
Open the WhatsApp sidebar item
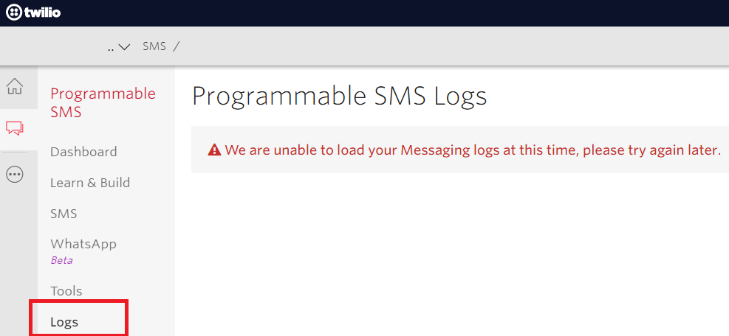click(83, 244)
